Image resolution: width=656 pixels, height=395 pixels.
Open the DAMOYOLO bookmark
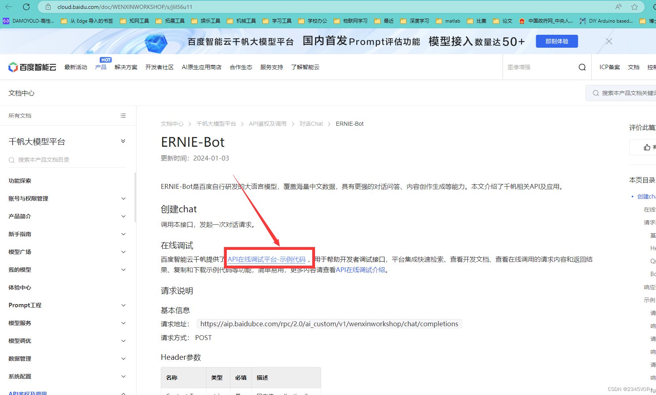pos(28,21)
